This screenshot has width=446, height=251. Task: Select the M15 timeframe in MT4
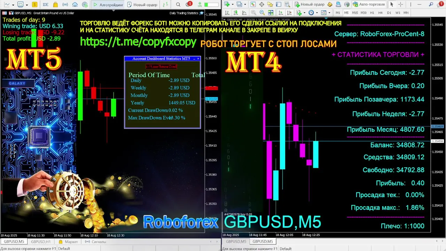click(355, 13)
